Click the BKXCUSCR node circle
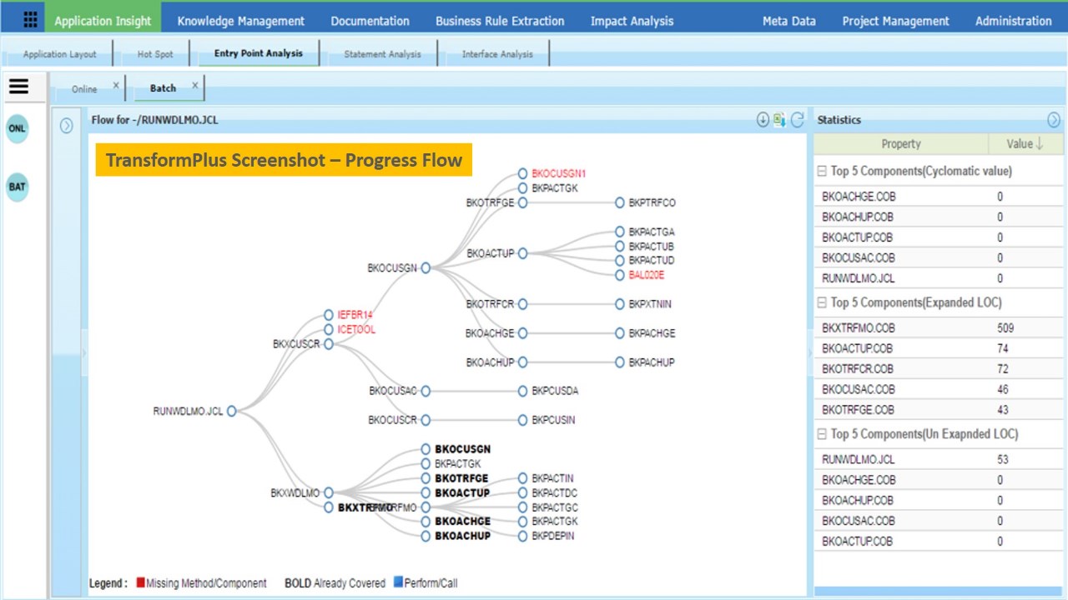 pos(329,344)
